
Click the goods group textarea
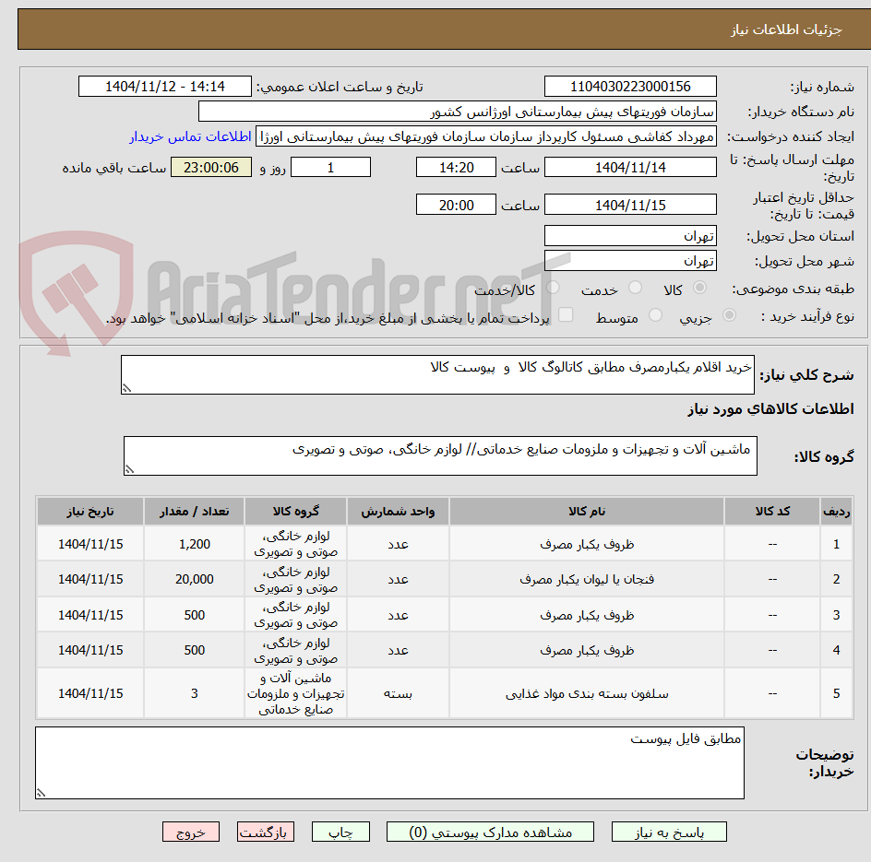pos(440,455)
